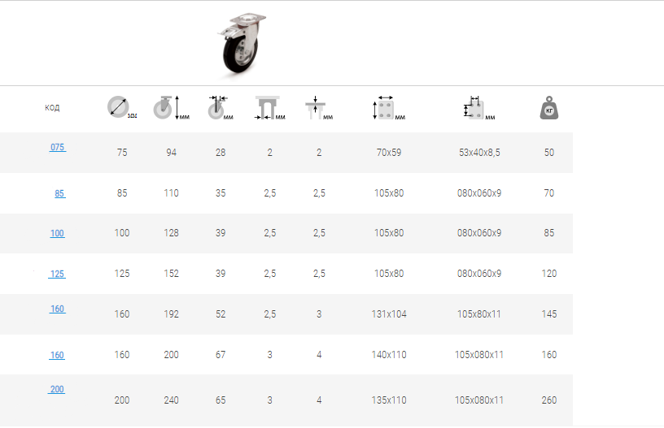
Task: Click the load capacity weight icon
Action: [549, 108]
